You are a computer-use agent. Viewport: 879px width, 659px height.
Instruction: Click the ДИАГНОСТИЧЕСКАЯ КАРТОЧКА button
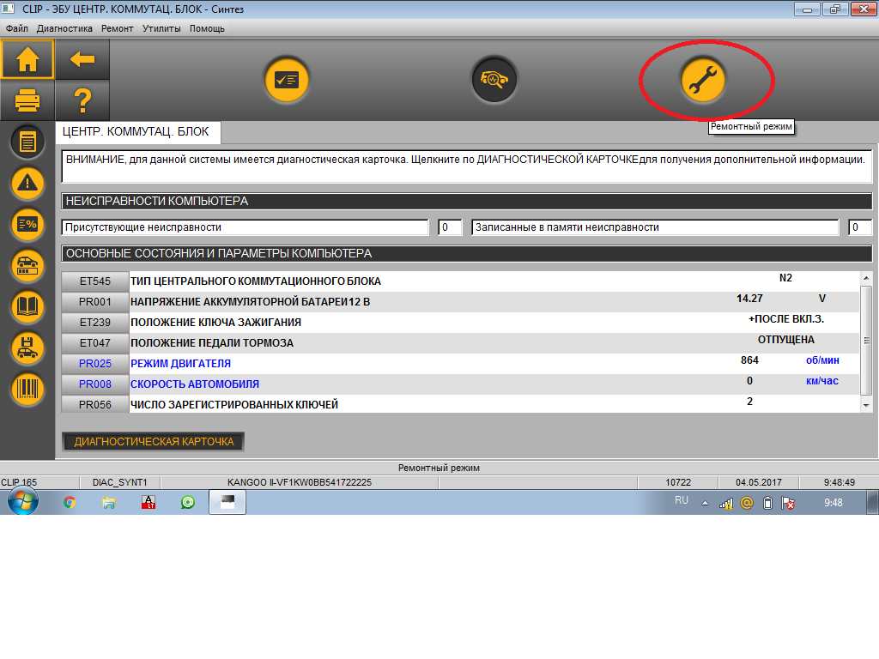[x=154, y=442]
